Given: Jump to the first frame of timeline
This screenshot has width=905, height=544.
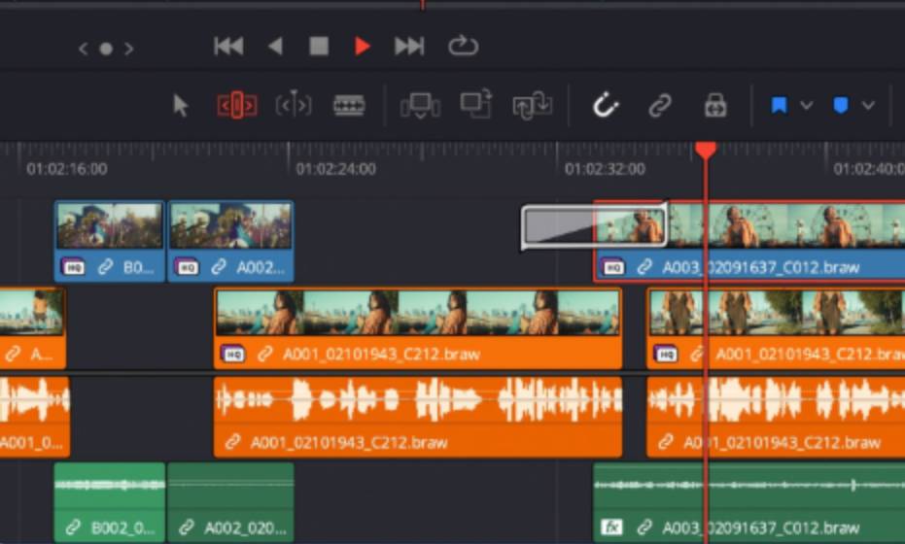Looking at the screenshot, I should click(228, 47).
